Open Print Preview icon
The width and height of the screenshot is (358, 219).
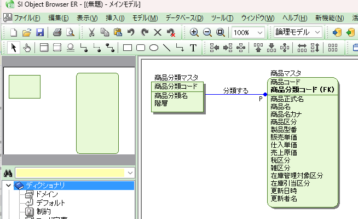point(70,32)
